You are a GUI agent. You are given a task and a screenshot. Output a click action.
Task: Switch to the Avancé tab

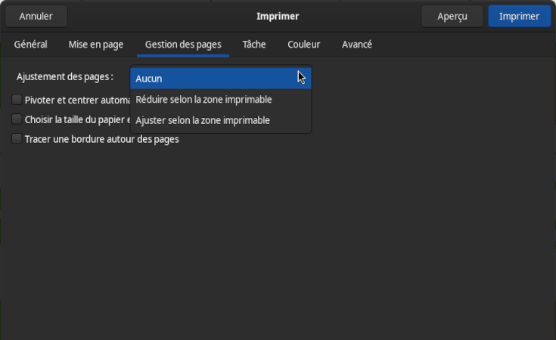357,45
